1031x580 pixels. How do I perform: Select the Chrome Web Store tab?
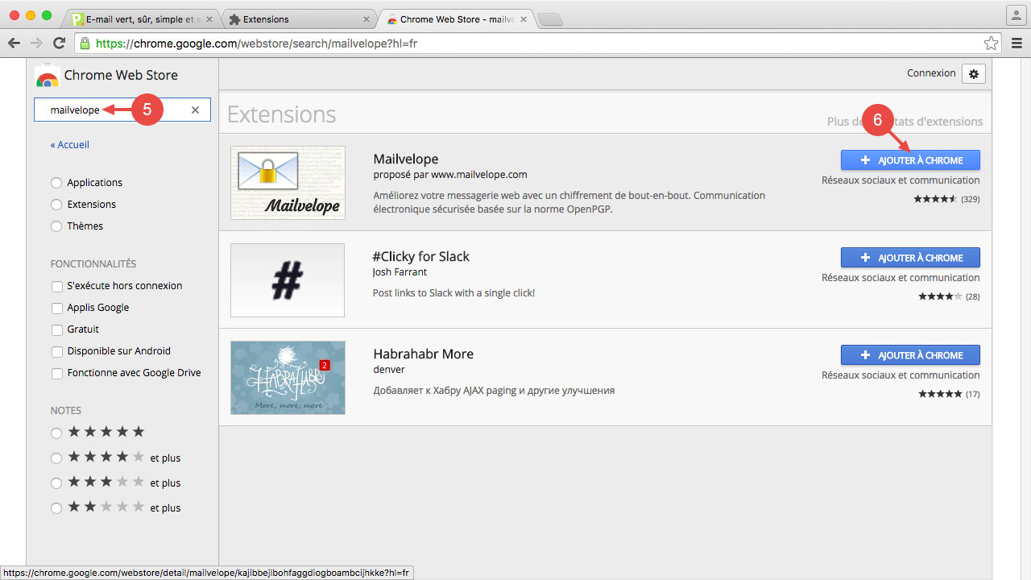tap(456, 19)
